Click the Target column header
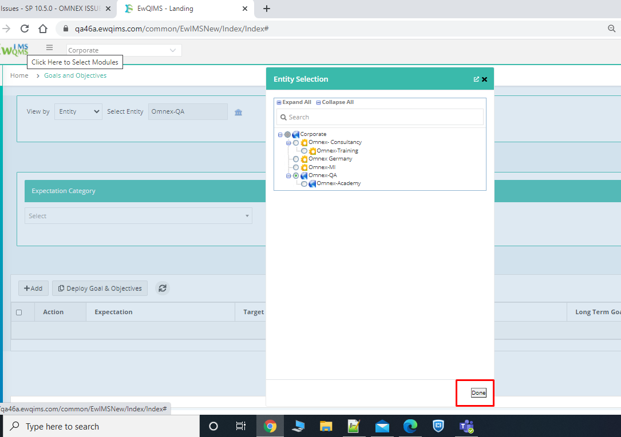The width and height of the screenshot is (621, 437). pos(254,312)
